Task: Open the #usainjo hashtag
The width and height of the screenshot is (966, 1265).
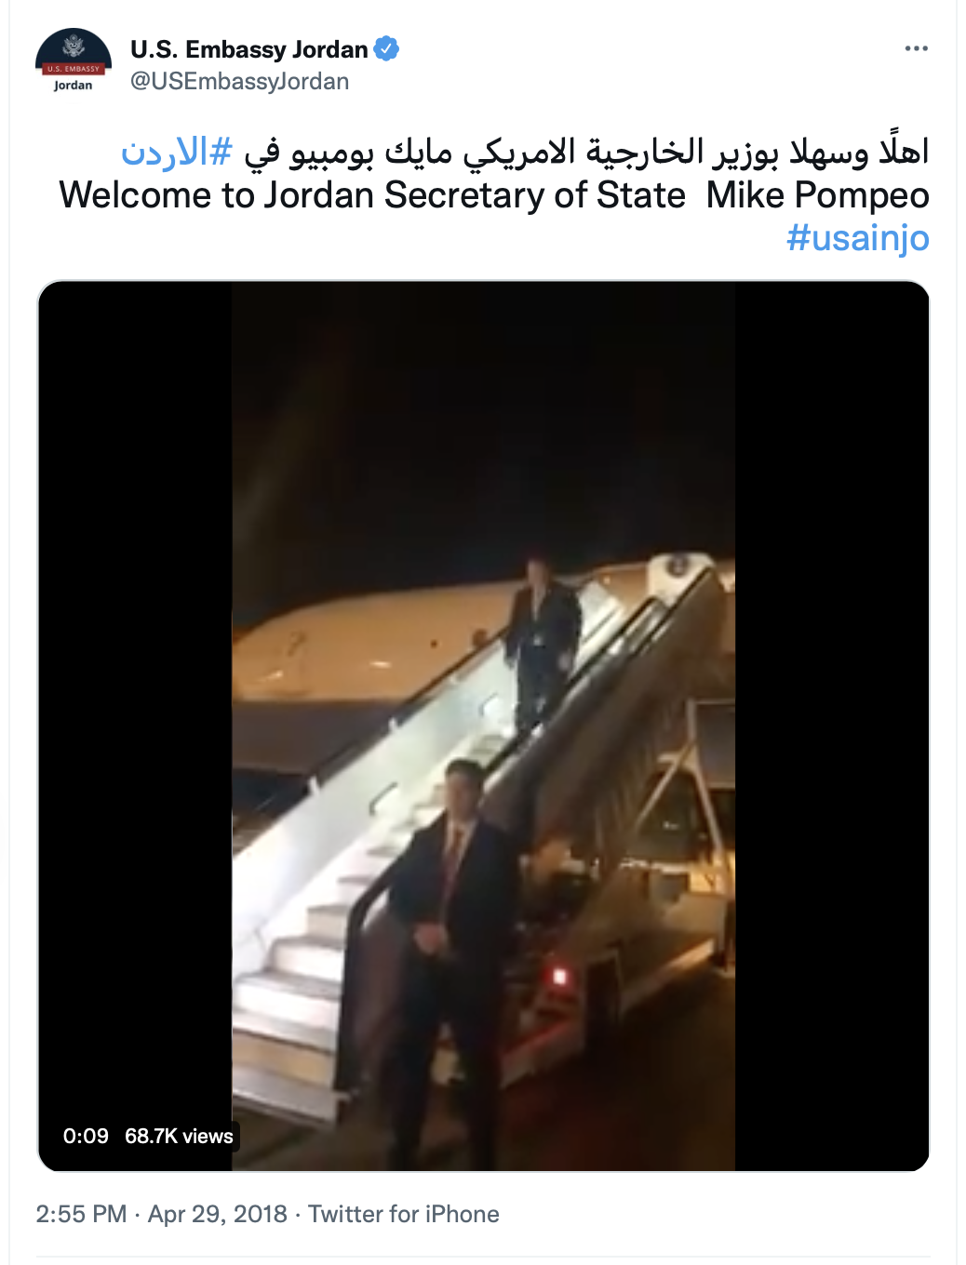Action: click(x=858, y=238)
